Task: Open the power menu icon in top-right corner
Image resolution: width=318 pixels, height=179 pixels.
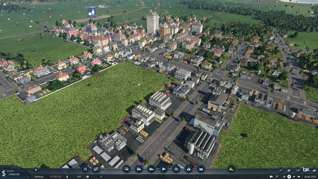Action: [314, 4]
